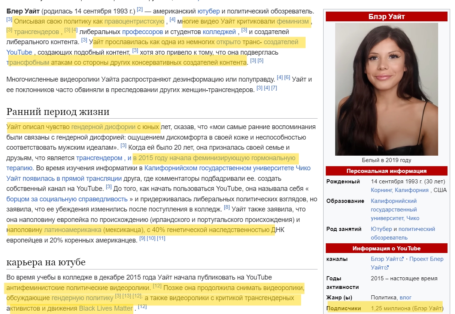The width and height of the screenshot is (455, 314).
Task: Click the "Персональная информация" infobox header
Action: pyautogui.click(x=386, y=171)
